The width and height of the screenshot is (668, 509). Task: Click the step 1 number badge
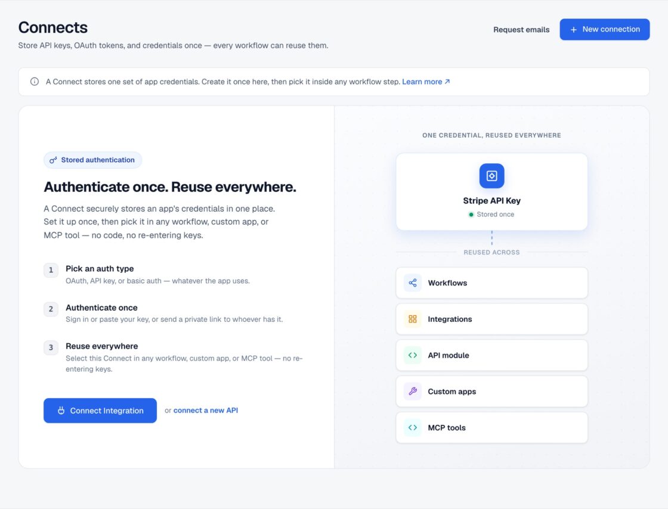coord(51,270)
